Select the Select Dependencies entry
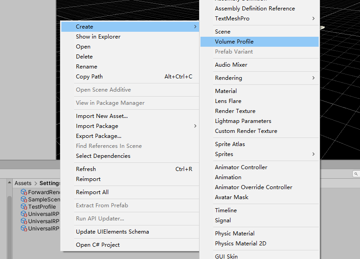The height and width of the screenshot is (259, 360). tap(130, 156)
